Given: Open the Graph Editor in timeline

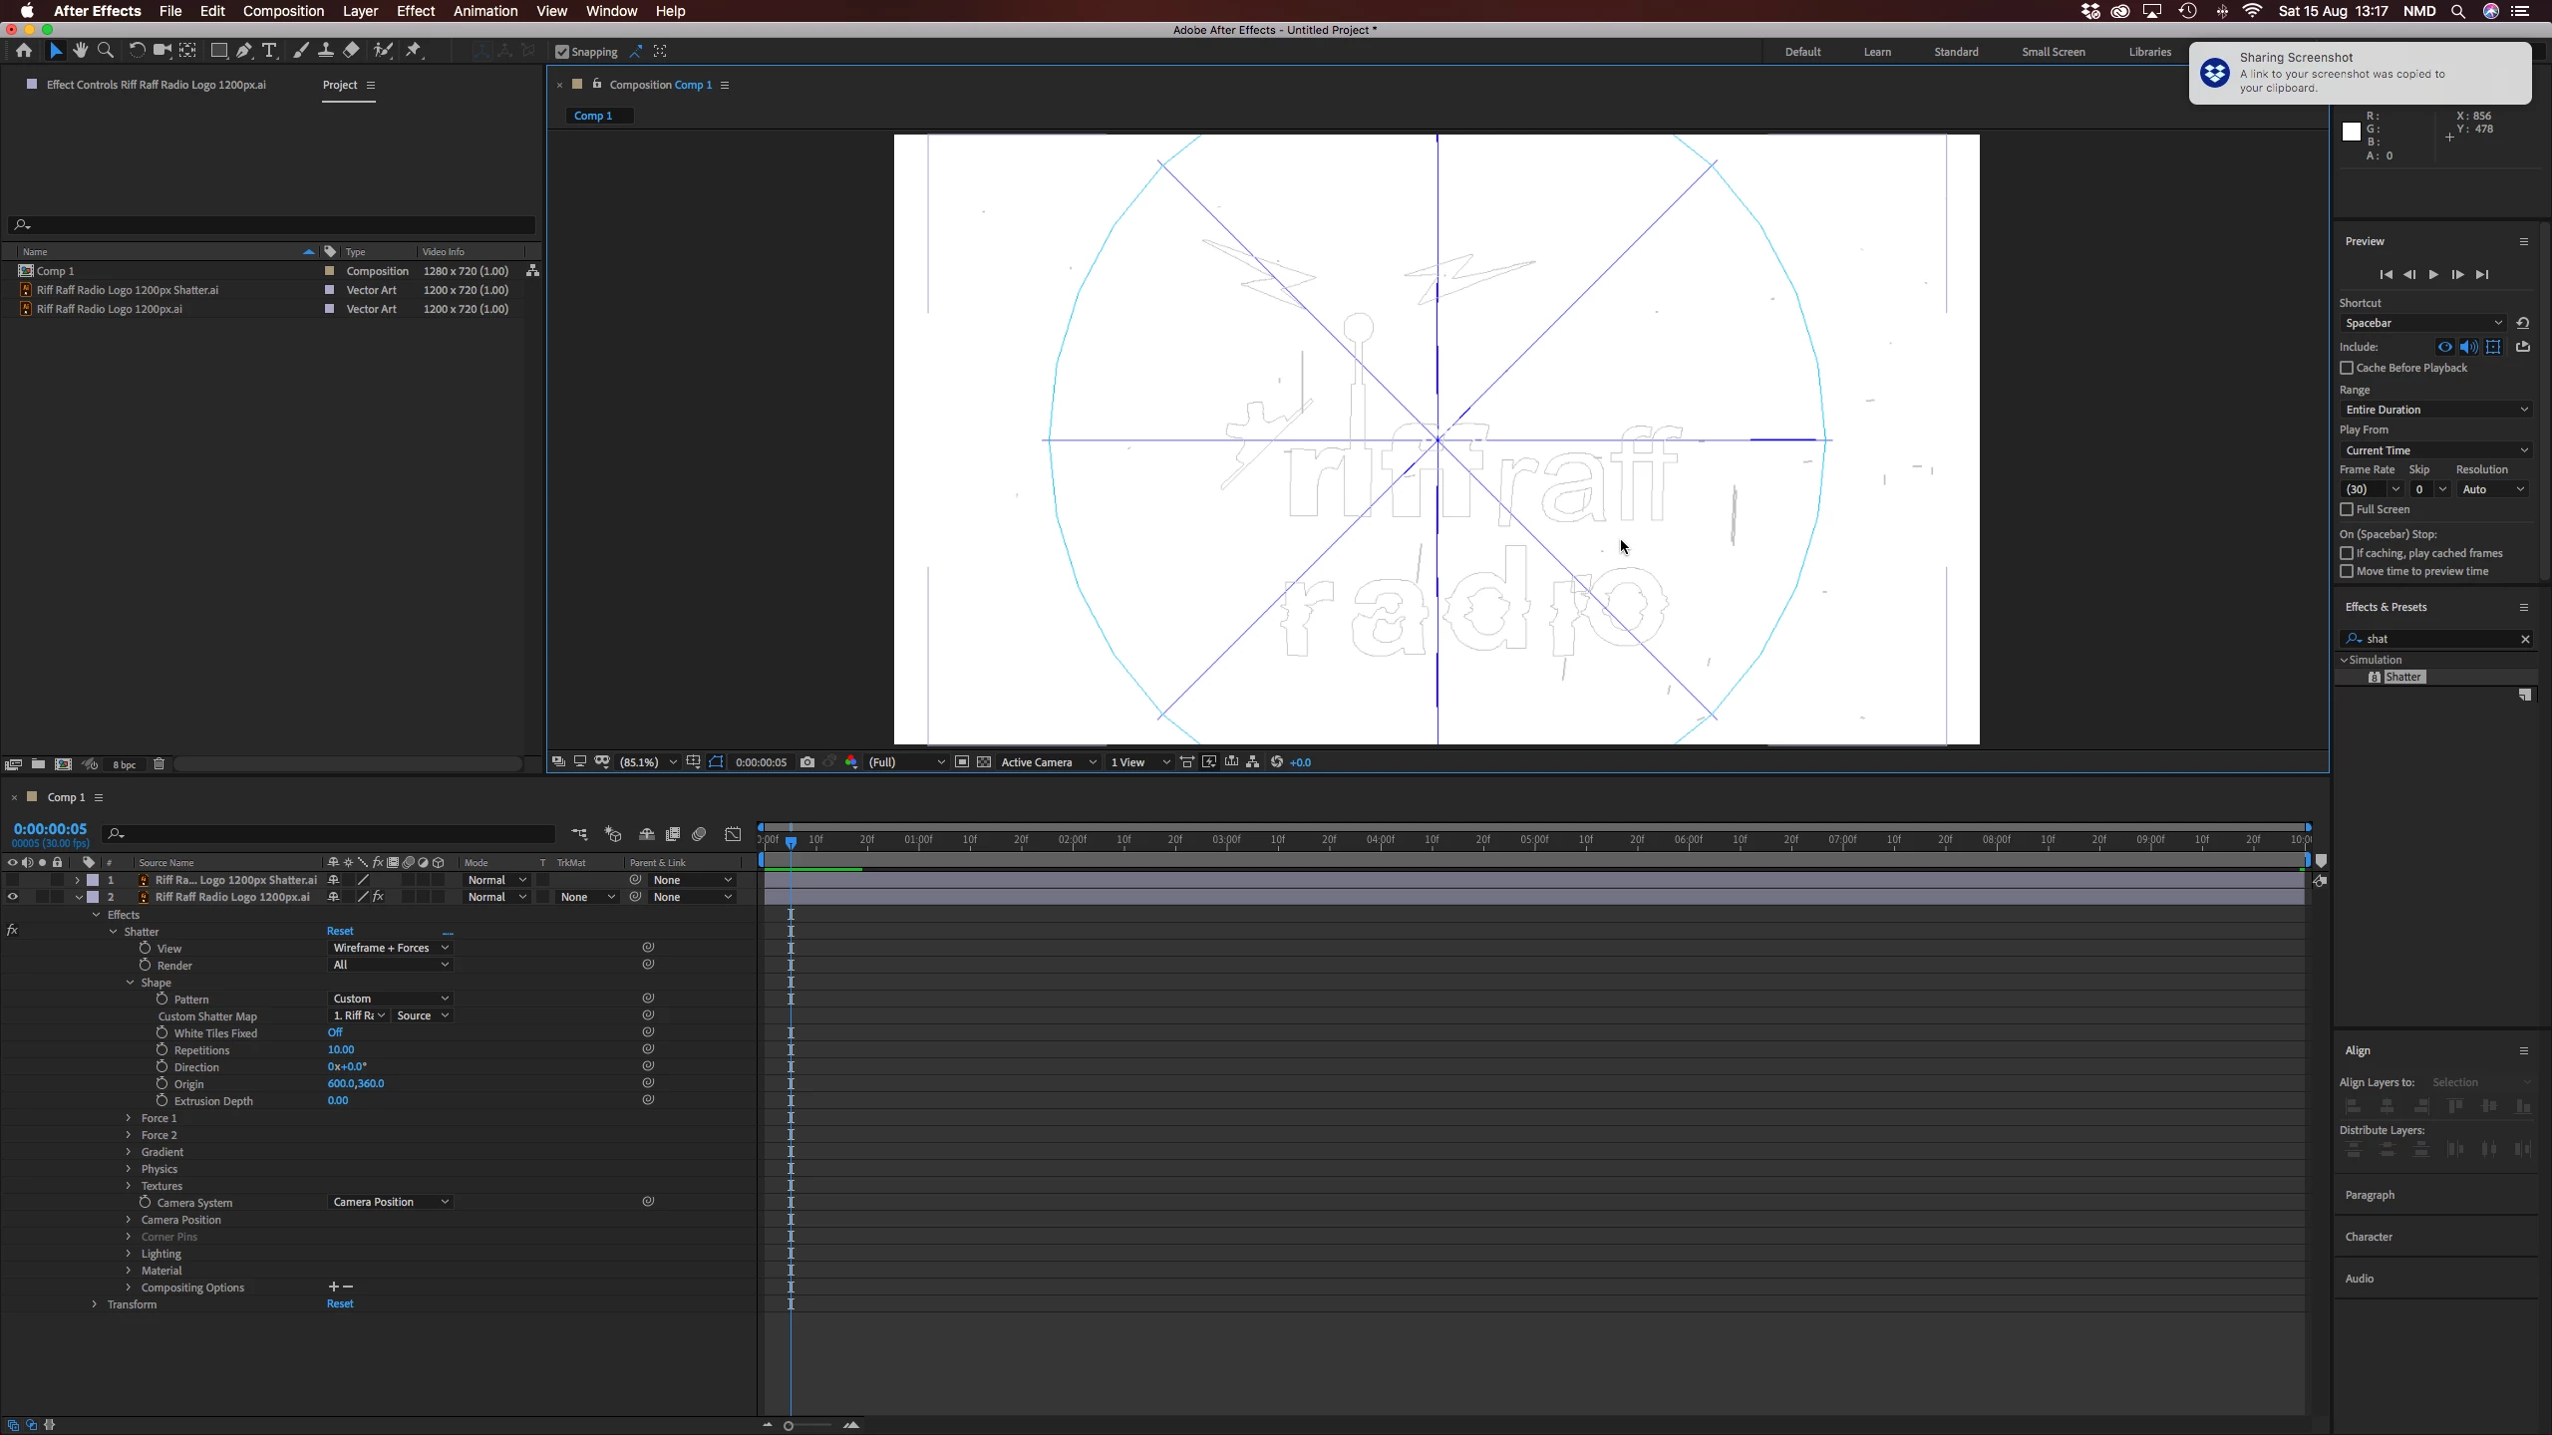Looking at the screenshot, I should tap(733, 834).
